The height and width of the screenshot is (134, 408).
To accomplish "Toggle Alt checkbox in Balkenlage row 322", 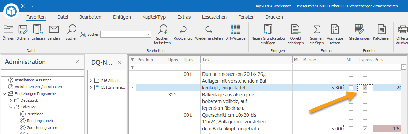I will [x=351, y=95].
